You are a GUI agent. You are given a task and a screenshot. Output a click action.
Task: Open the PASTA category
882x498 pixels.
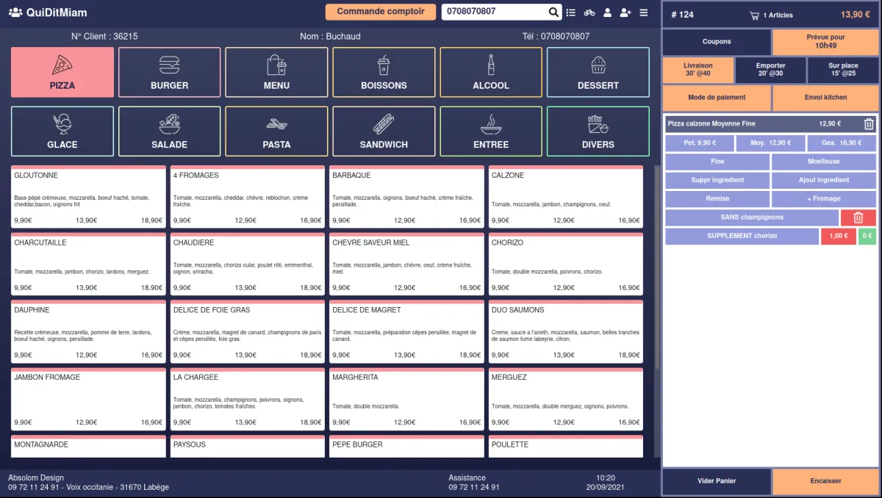click(276, 131)
